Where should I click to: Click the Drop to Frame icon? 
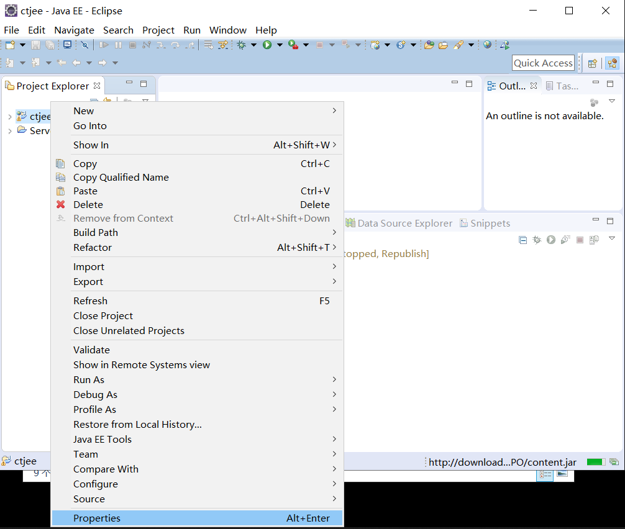click(x=209, y=45)
